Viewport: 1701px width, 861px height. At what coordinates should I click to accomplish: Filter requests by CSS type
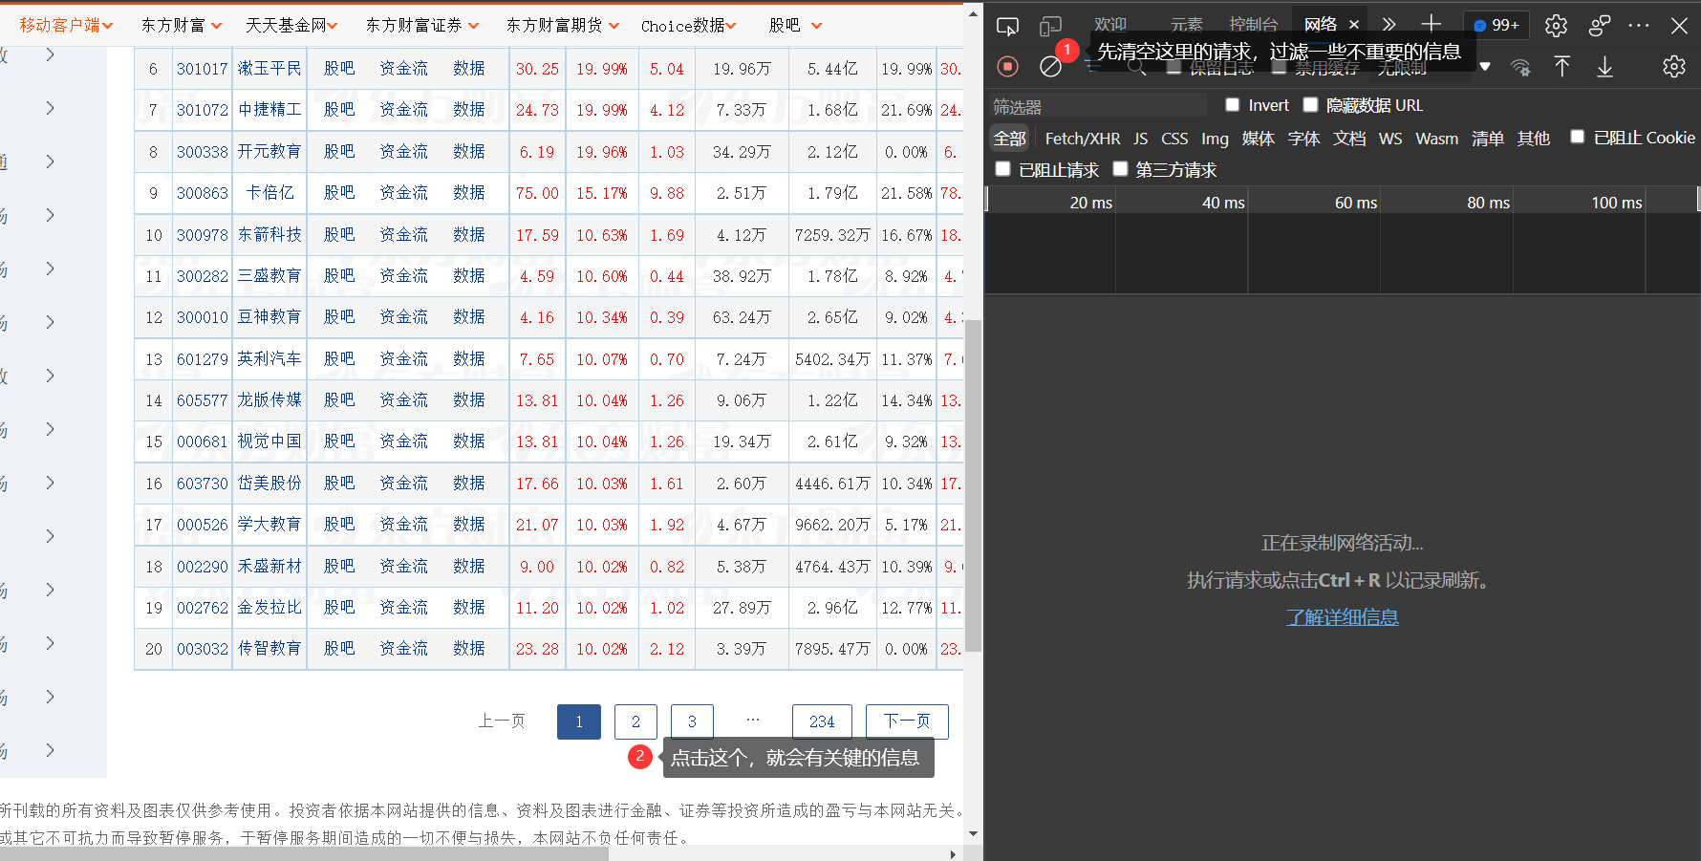click(1174, 139)
